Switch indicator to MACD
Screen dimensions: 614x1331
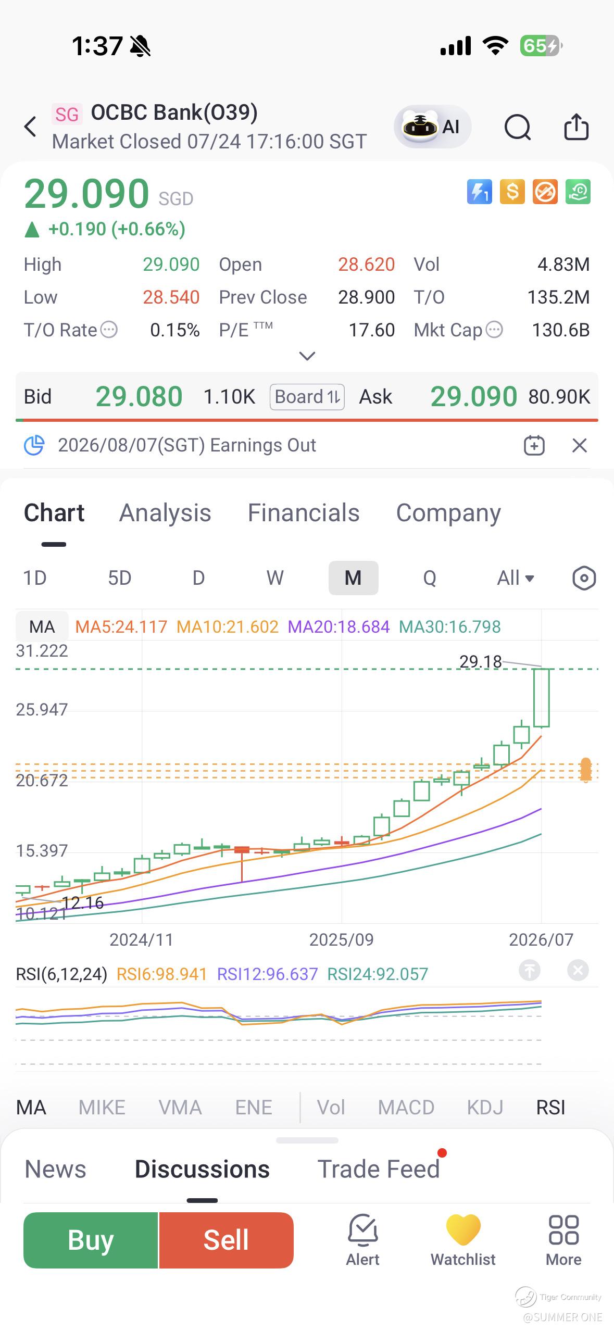click(406, 1107)
